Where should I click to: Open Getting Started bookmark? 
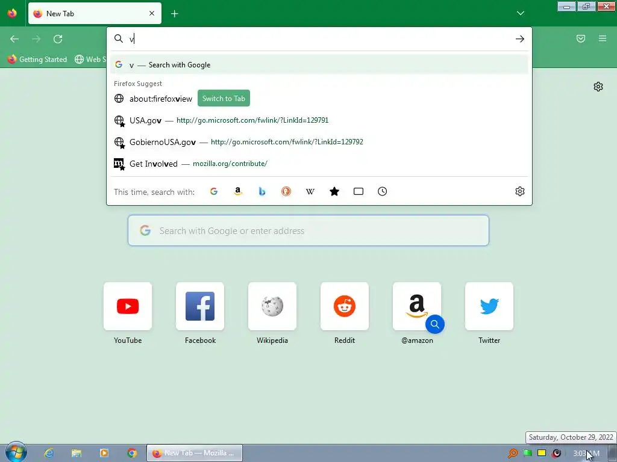37,60
